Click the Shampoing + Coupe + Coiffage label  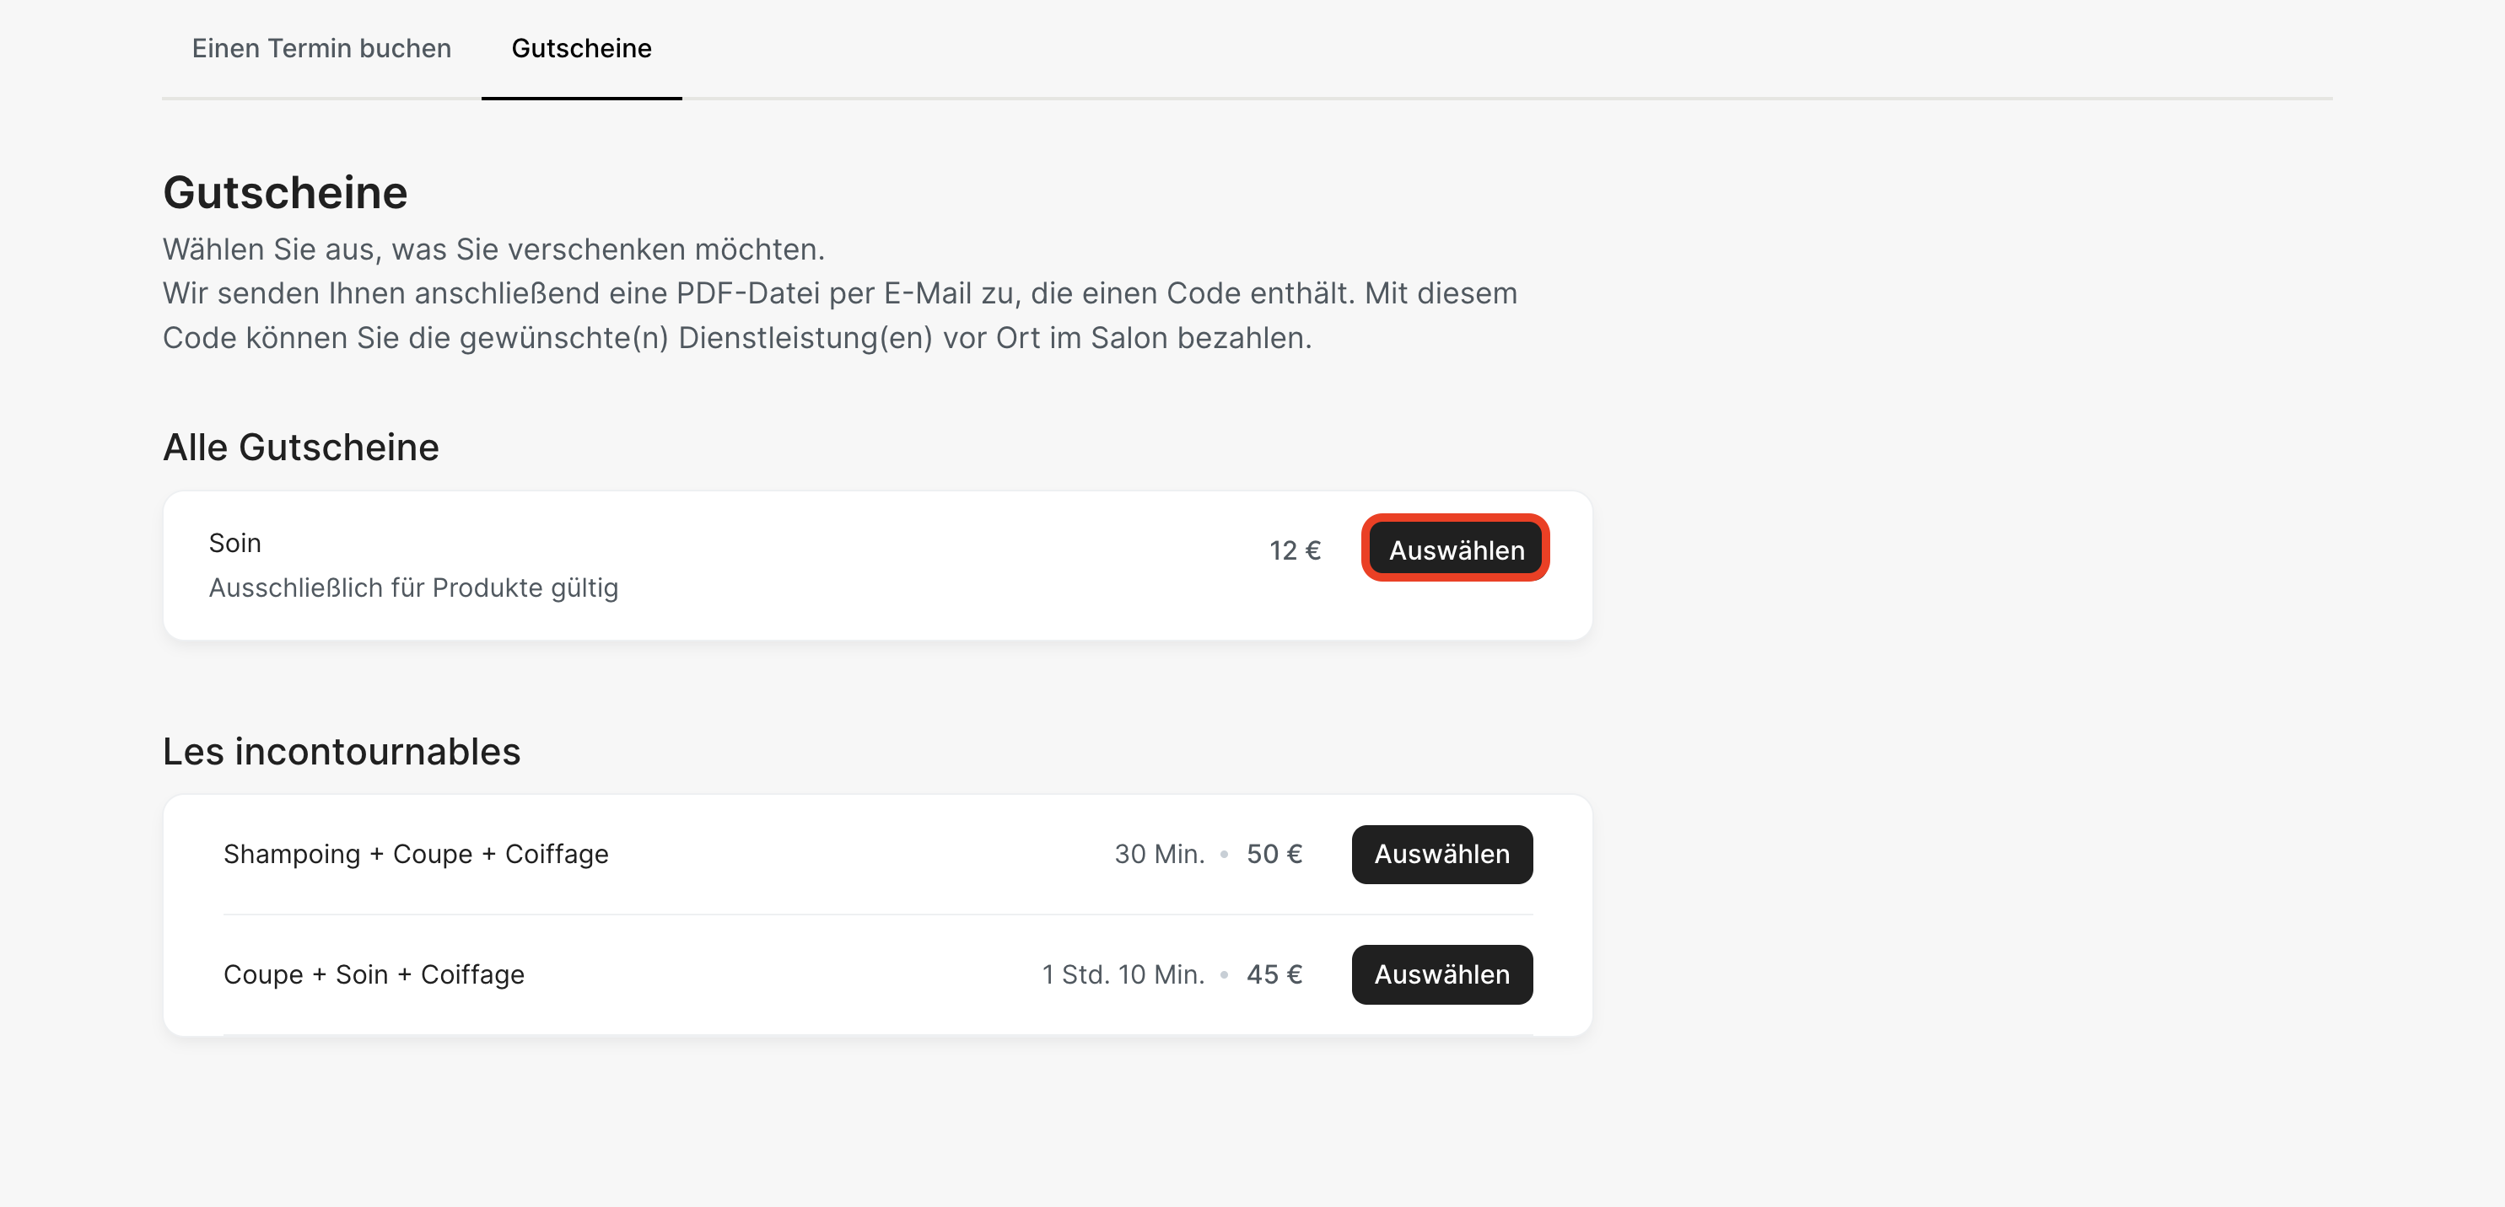415,853
